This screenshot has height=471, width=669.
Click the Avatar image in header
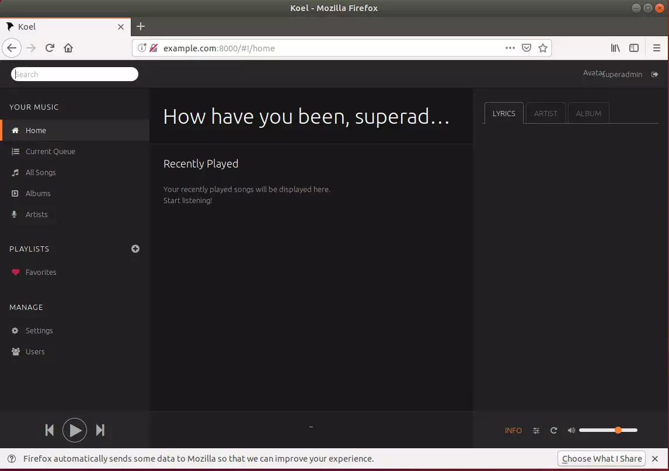pyautogui.click(x=594, y=73)
